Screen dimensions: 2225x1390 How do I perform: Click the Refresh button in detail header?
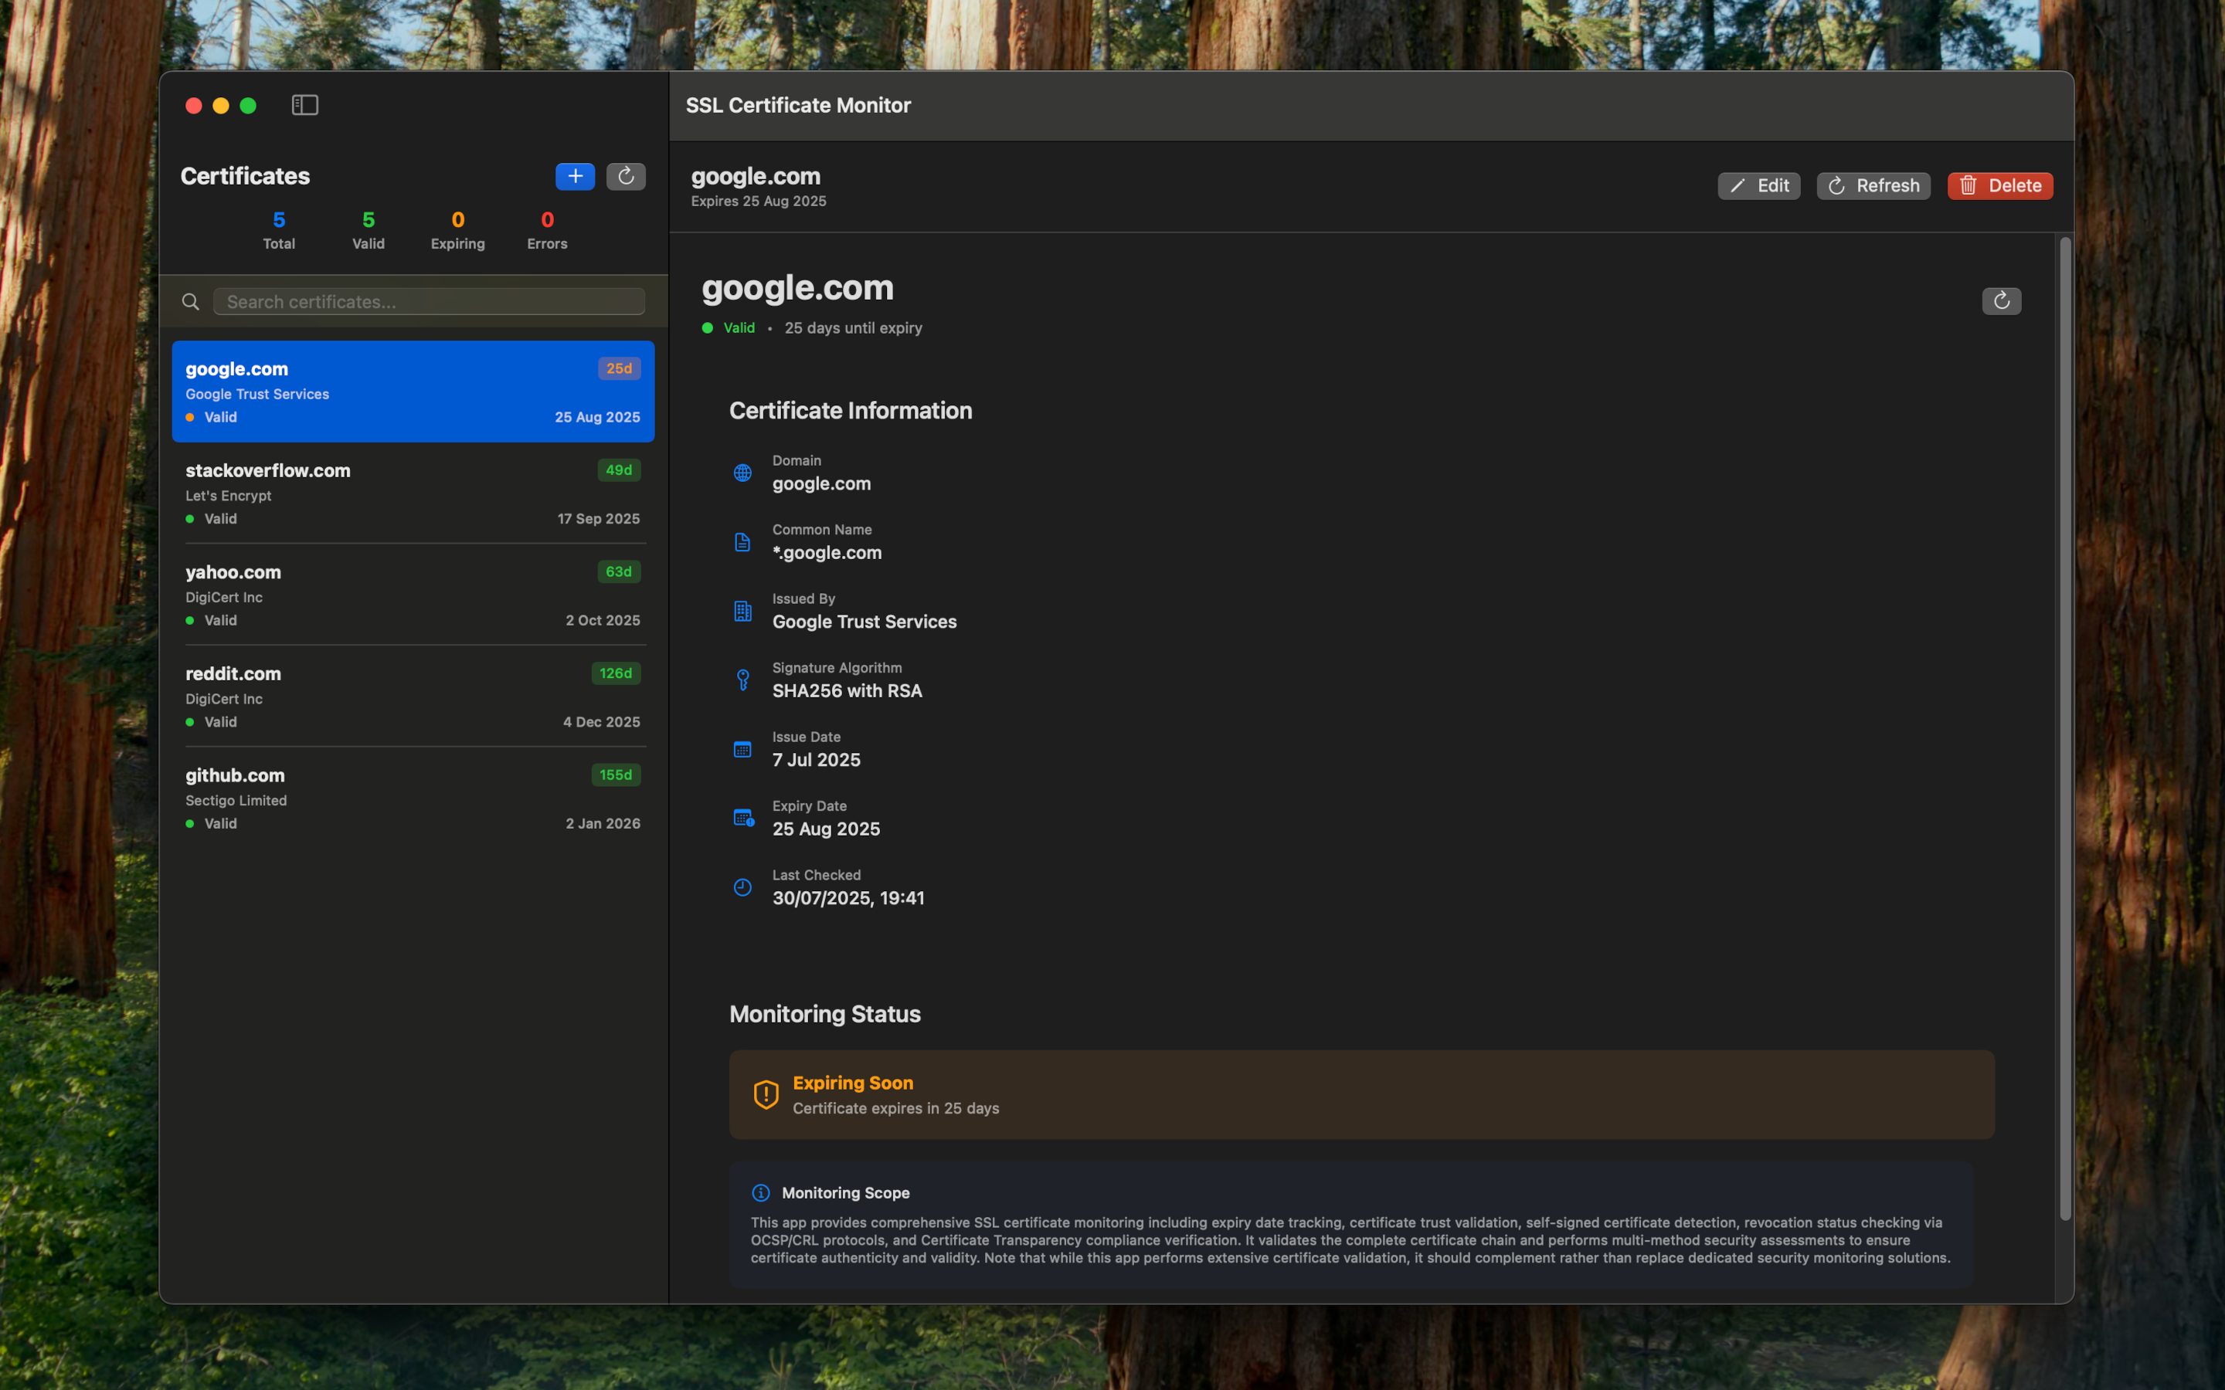(x=1873, y=185)
